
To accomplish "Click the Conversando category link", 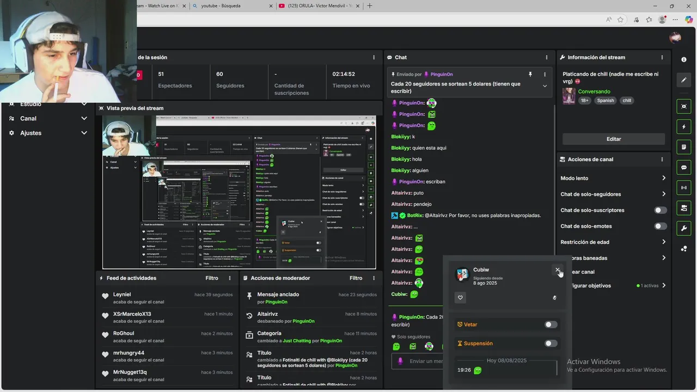I will tap(594, 91).
